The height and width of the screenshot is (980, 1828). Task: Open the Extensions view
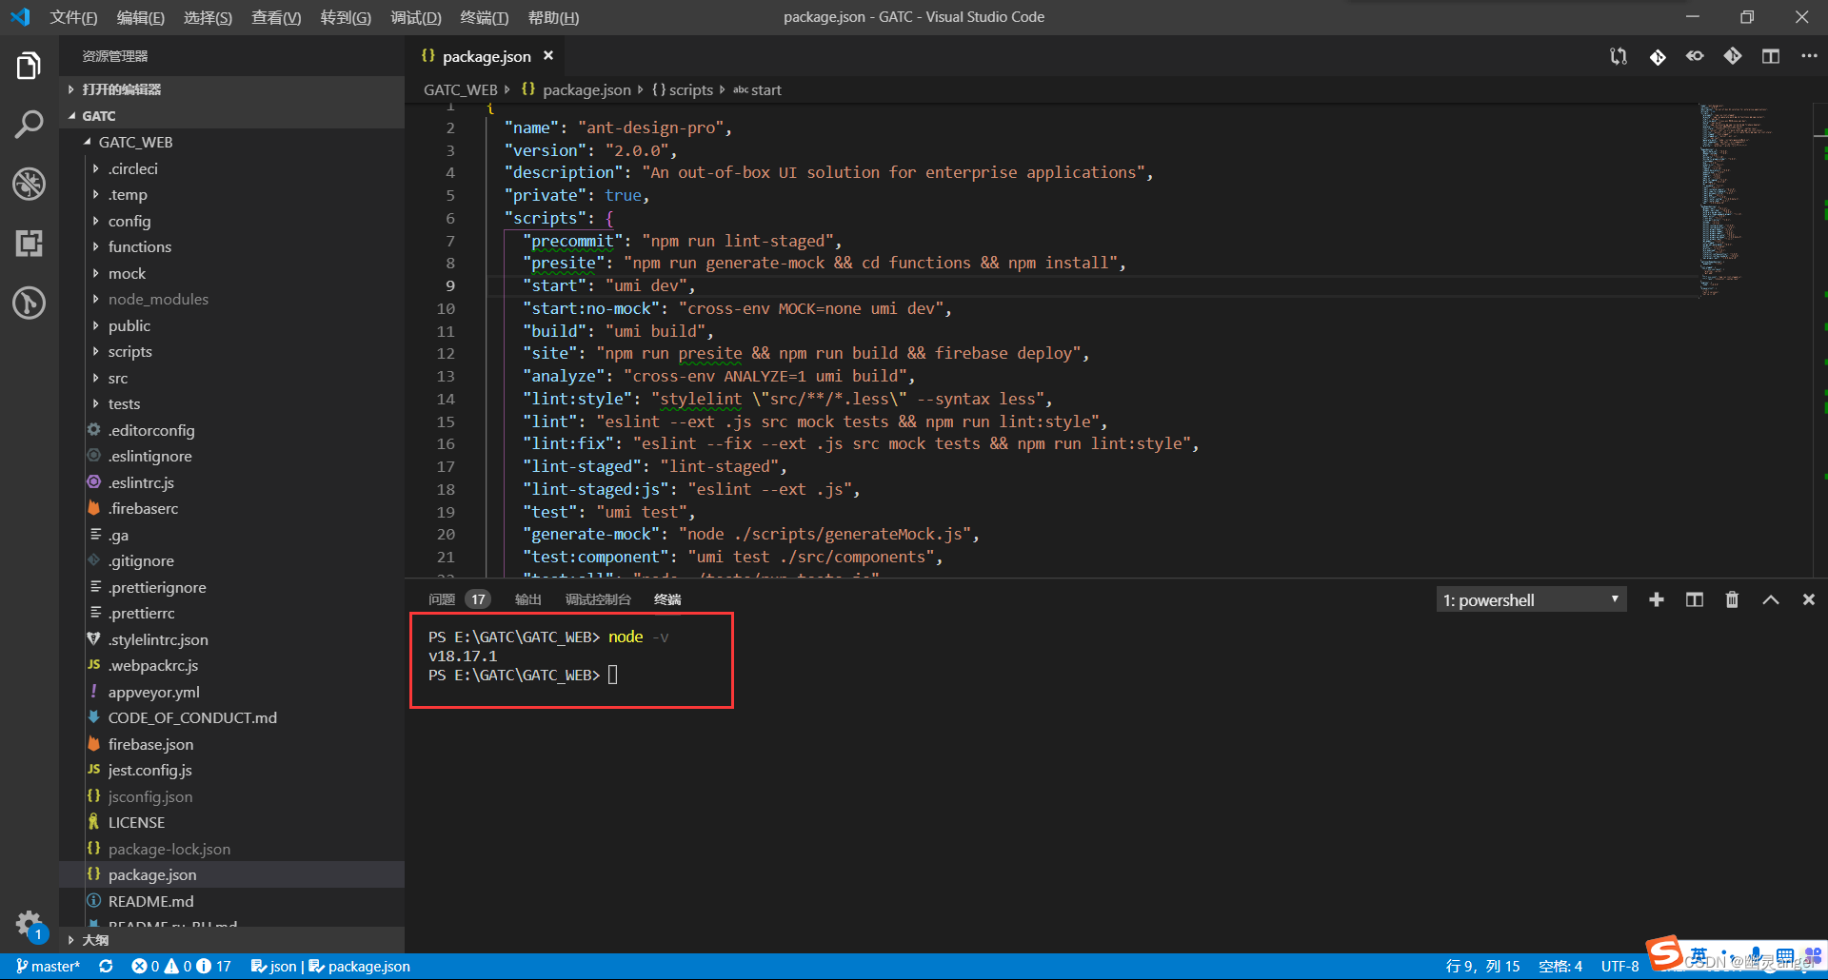[x=29, y=244]
